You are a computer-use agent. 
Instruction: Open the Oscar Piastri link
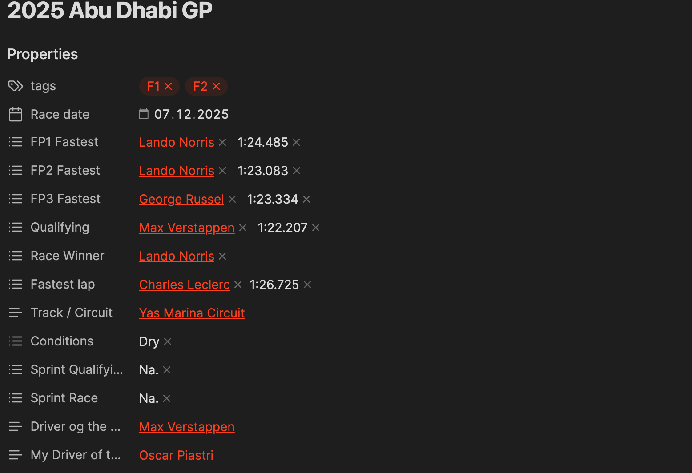click(x=176, y=455)
